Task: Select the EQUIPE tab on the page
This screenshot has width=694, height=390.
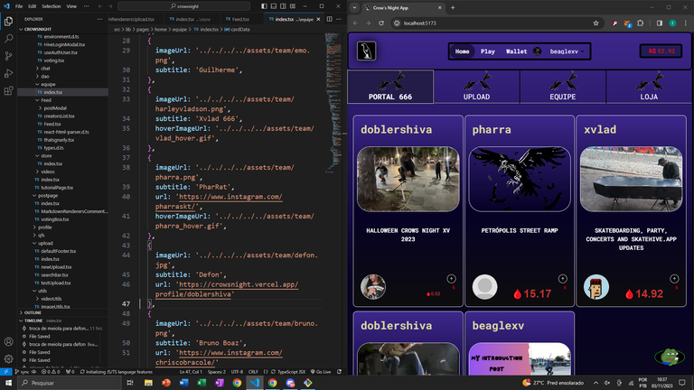Action: coord(563,87)
